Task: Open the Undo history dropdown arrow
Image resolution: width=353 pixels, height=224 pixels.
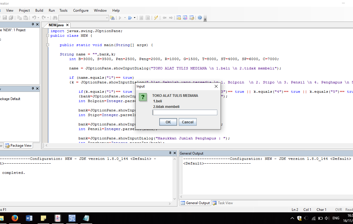Action: point(38,18)
